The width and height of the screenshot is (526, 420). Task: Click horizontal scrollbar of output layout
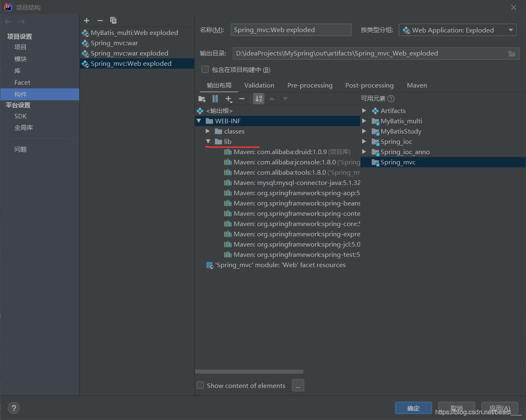coord(249,372)
